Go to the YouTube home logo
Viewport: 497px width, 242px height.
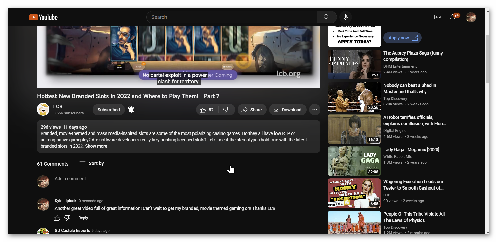click(x=43, y=17)
